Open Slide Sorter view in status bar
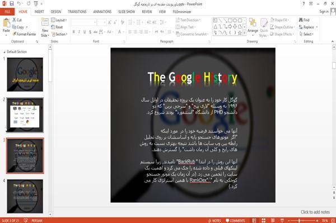 [263, 220]
